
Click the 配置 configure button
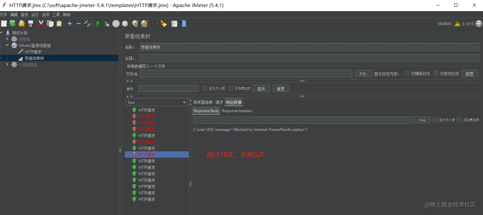click(470, 74)
